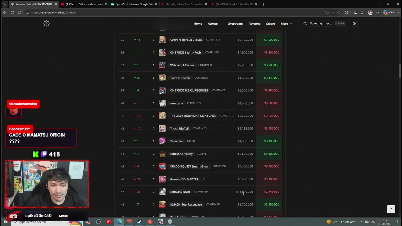Screen dimensions: 402x226
Task: Click the taskbar volume icon
Action: (x=367, y=222)
